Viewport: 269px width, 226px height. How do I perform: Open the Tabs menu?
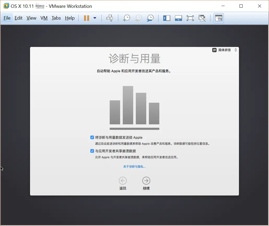56,18
